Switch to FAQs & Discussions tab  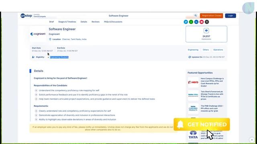(x=113, y=22)
